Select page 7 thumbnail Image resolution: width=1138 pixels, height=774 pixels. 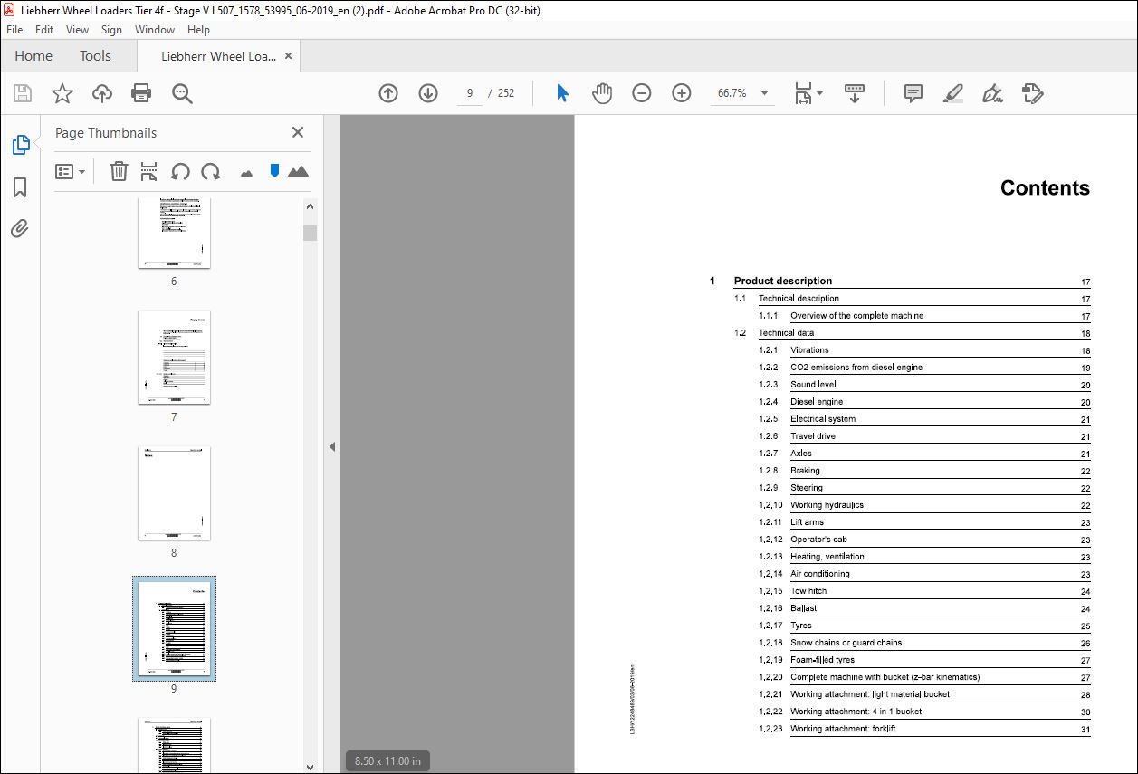(x=174, y=358)
